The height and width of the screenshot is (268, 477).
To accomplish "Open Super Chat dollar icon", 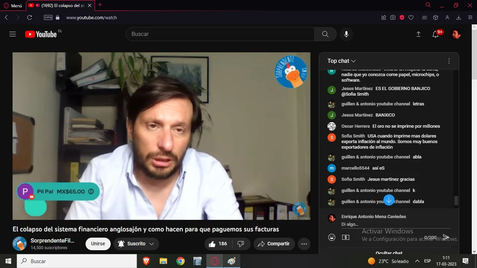I will (x=346, y=237).
